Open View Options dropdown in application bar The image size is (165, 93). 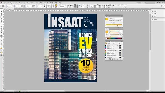tap(51, 3)
